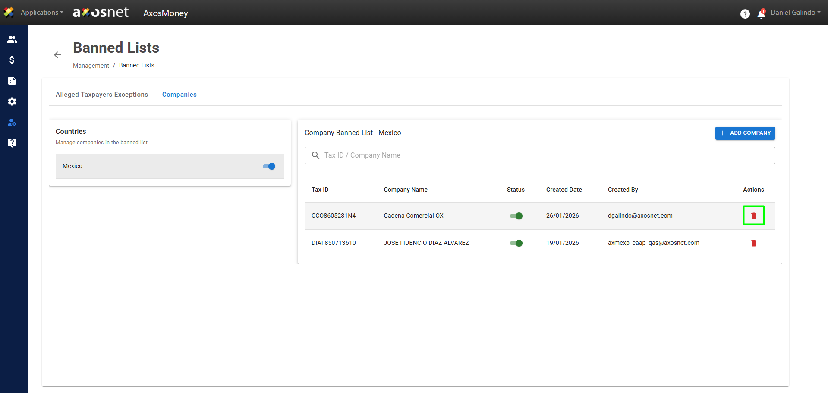Delete the Cadena Comercial OX company

point(753,216)
